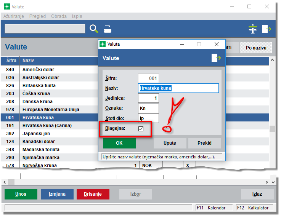The height and width of the screenshot is (217, 281).
Task: Click the vertical scrollbar up arrow
Action: pyautogui.click(x=273, y=60)
